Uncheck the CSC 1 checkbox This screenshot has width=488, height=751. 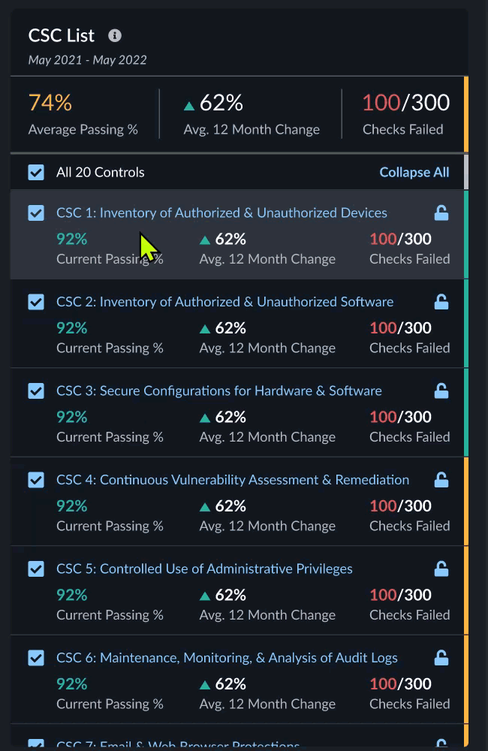36,213
